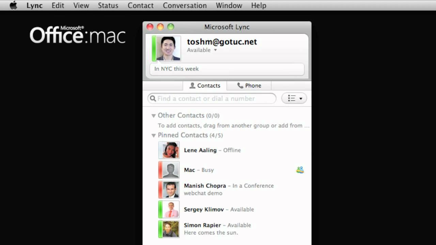Zoom the Microsoft Lync window
This screenshot has width=436, height=245.
tap(171, 27)
